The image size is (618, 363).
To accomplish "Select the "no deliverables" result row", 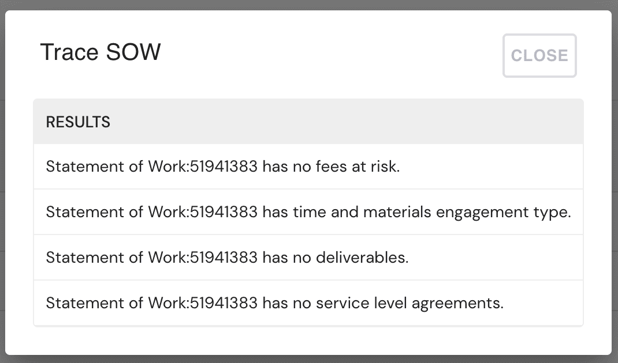I will click(x=308, y=258).
